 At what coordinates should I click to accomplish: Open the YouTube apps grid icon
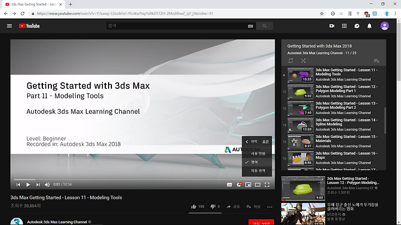(344, 26)
